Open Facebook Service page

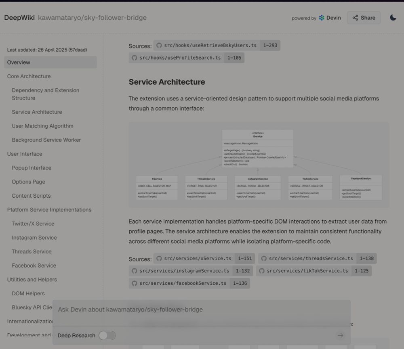point(34,265)
